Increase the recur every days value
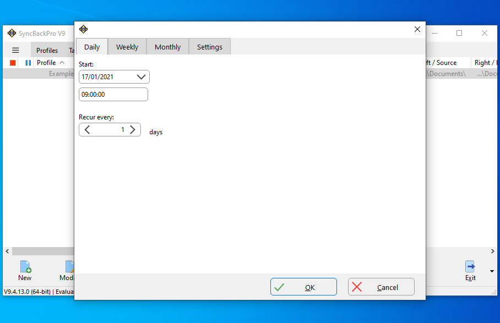 [x=133, y=130]
